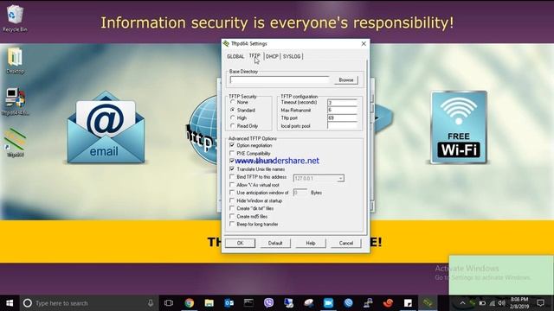Open File Explorer from taskbar

click(209, 303)
